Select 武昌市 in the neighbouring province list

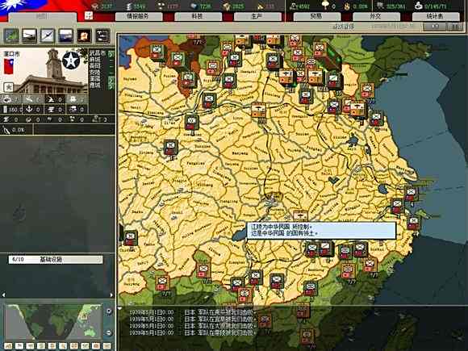98,53
